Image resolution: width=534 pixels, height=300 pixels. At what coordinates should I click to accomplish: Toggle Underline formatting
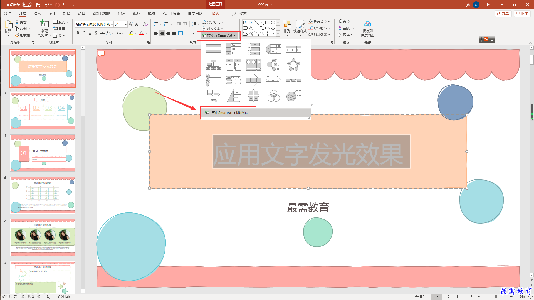click(90, 33)
